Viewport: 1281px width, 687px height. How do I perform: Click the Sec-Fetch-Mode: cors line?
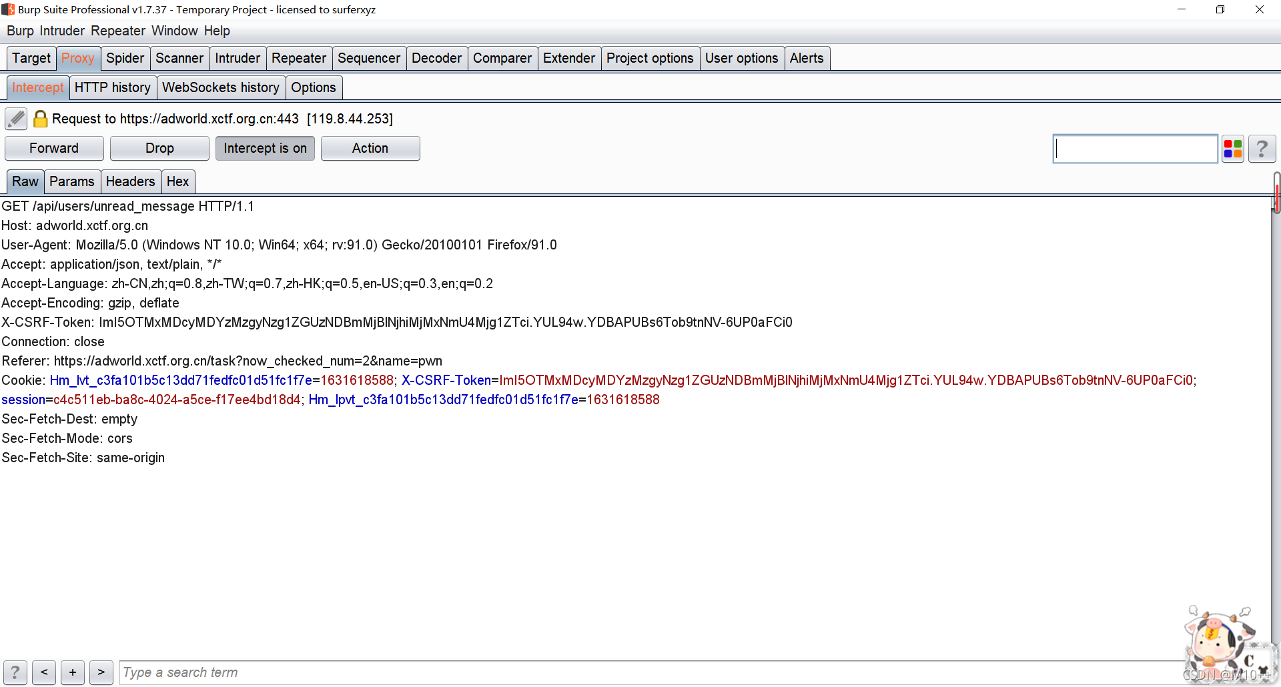(x=67, y=438)
